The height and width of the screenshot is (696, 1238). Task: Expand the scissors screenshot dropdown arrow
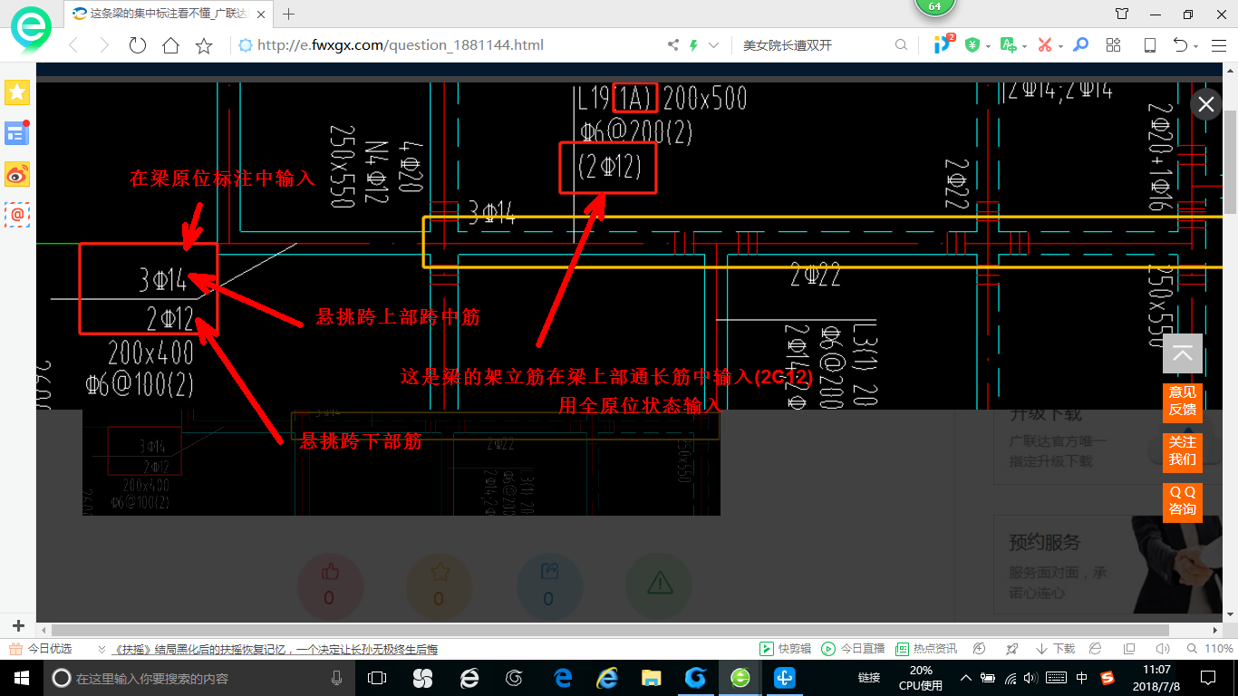tap(1059, 46)
